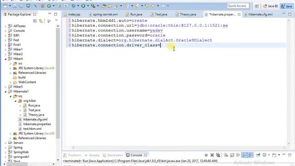Click the Forward navigation arrow

click(x=163, y=6)
